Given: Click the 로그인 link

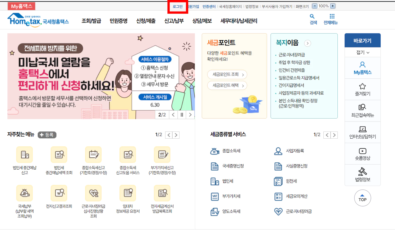Looking at the screenshot, I should click(178, 7).
